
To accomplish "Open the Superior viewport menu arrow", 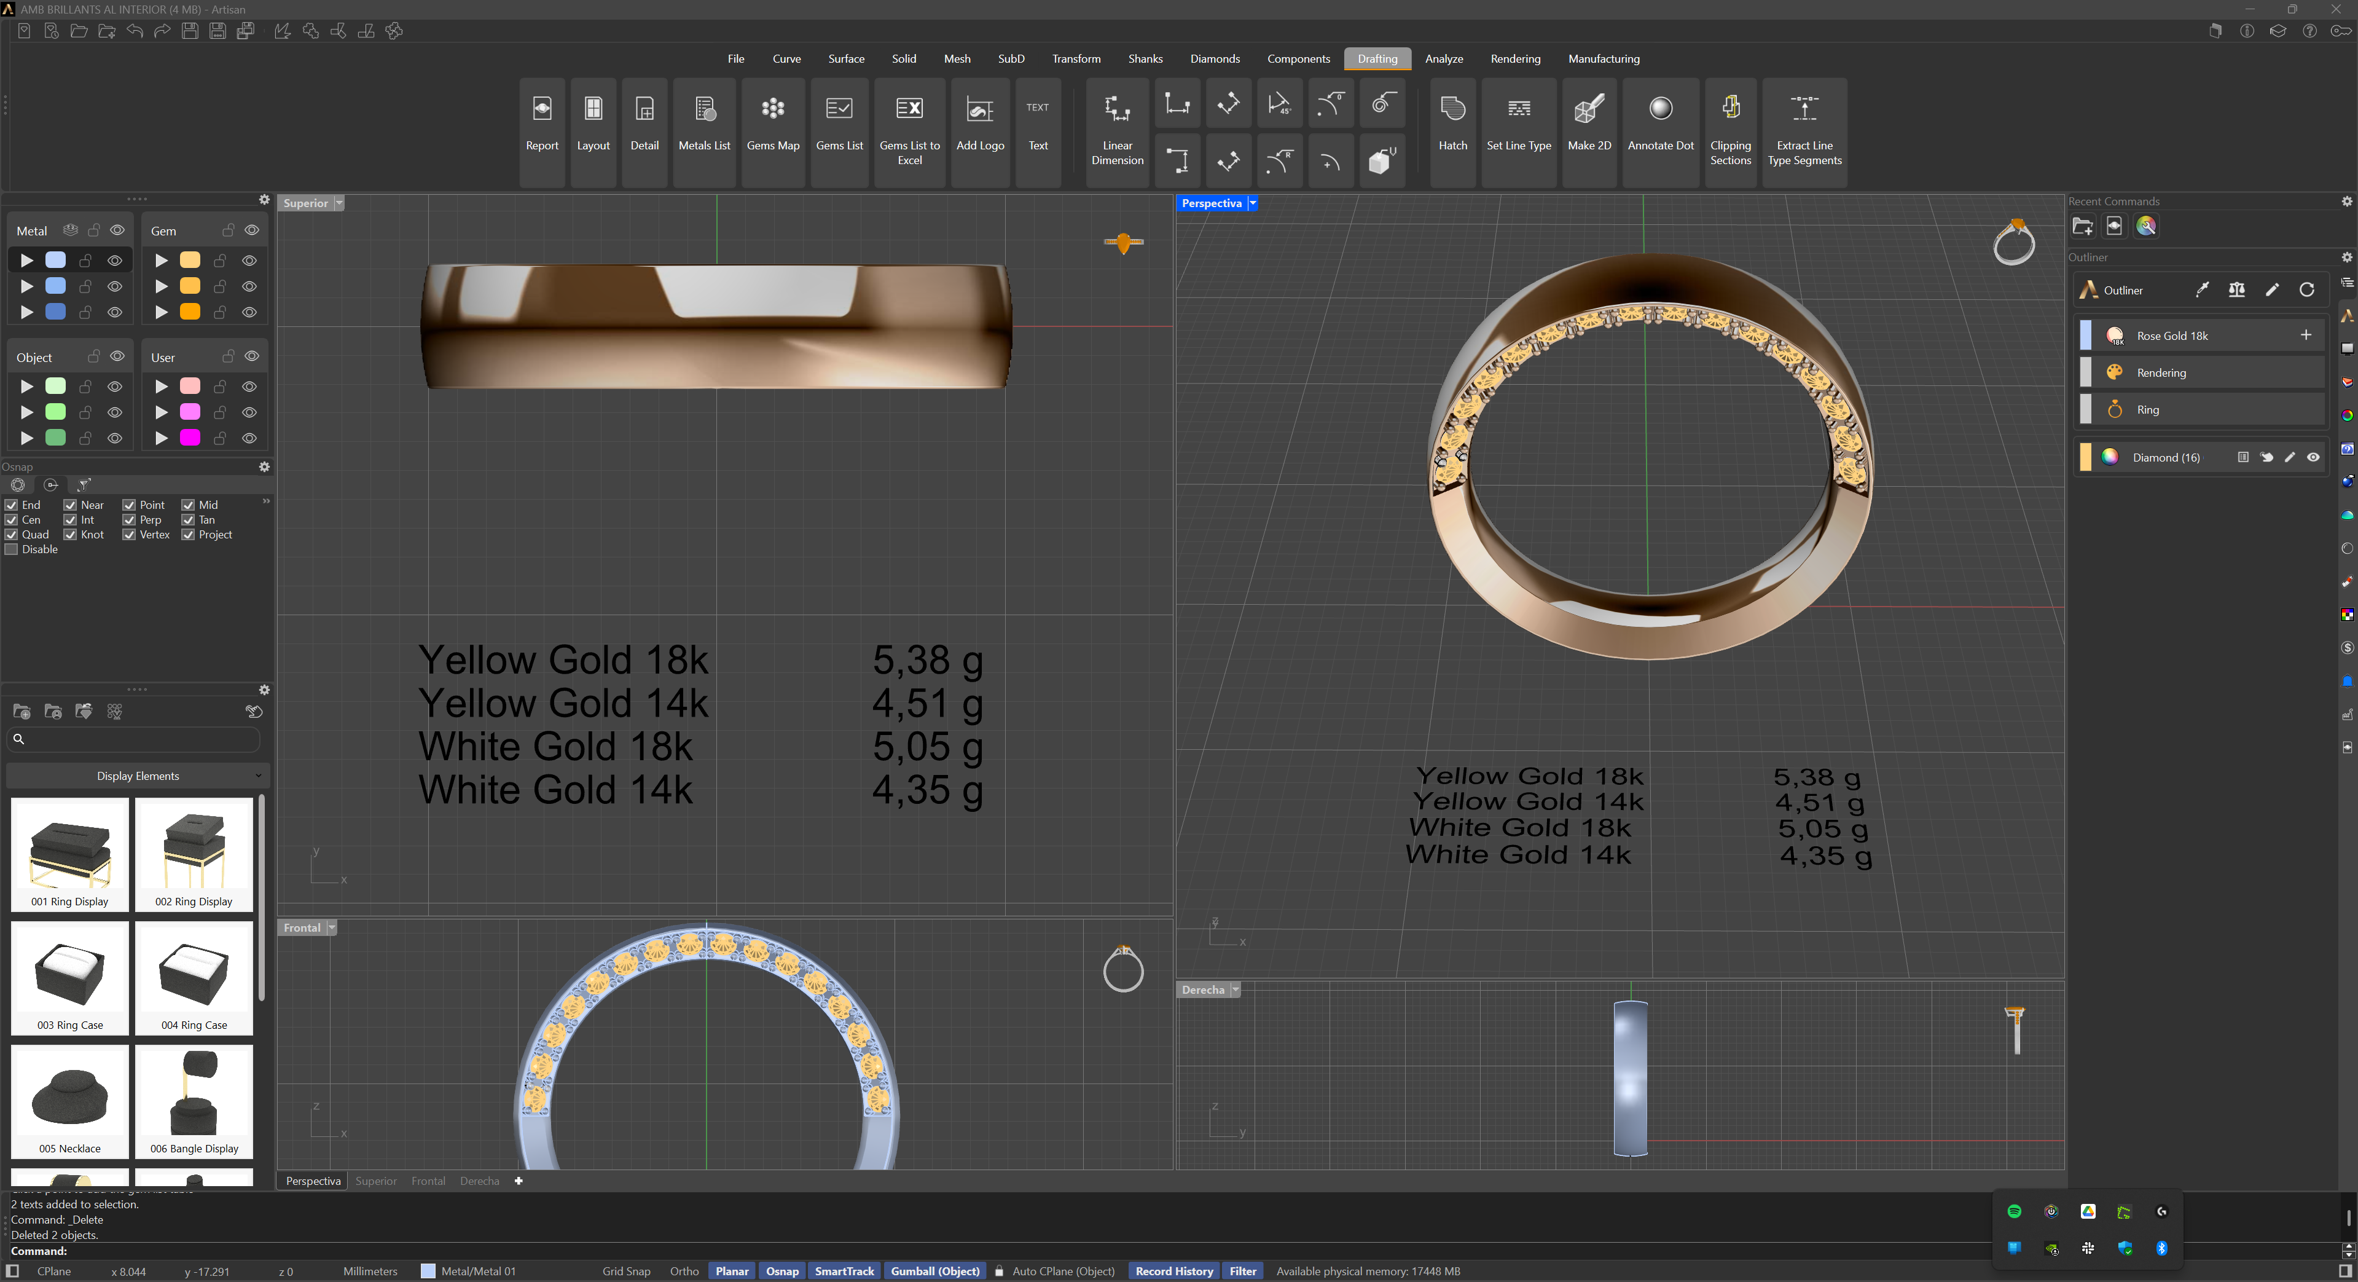I will [x=339, y=203].
